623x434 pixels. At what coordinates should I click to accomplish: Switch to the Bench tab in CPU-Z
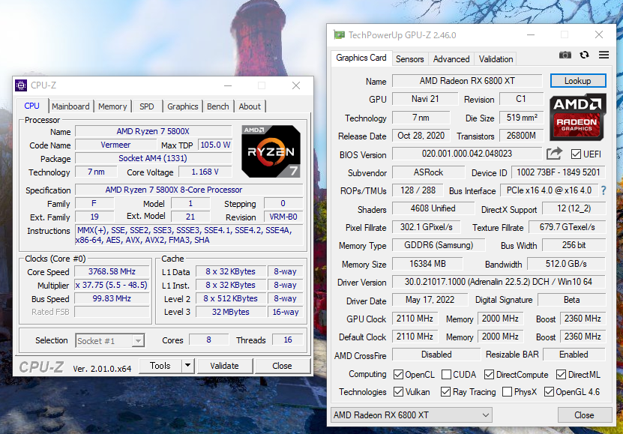(217, 106)
